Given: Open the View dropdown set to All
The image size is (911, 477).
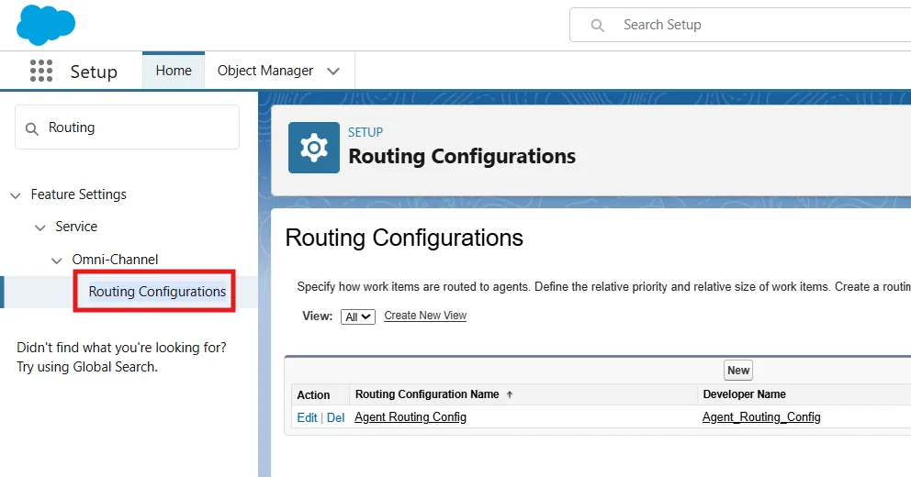Looking at the screenshot, I should 357,316.
